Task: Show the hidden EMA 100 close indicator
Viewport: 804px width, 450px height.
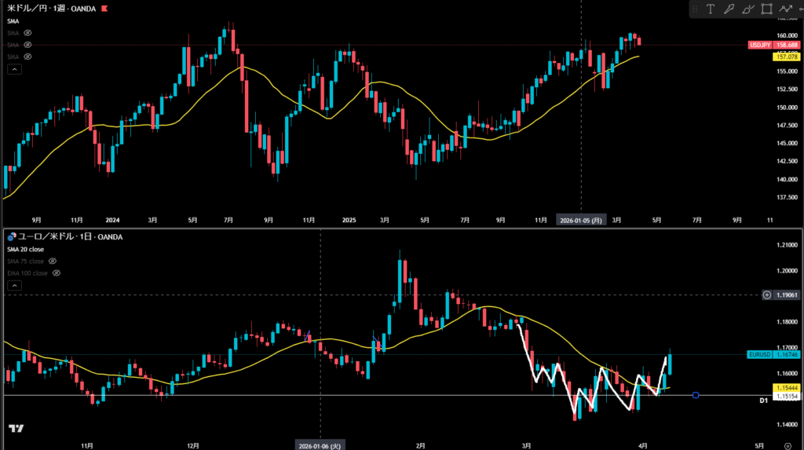Action: 57,273
